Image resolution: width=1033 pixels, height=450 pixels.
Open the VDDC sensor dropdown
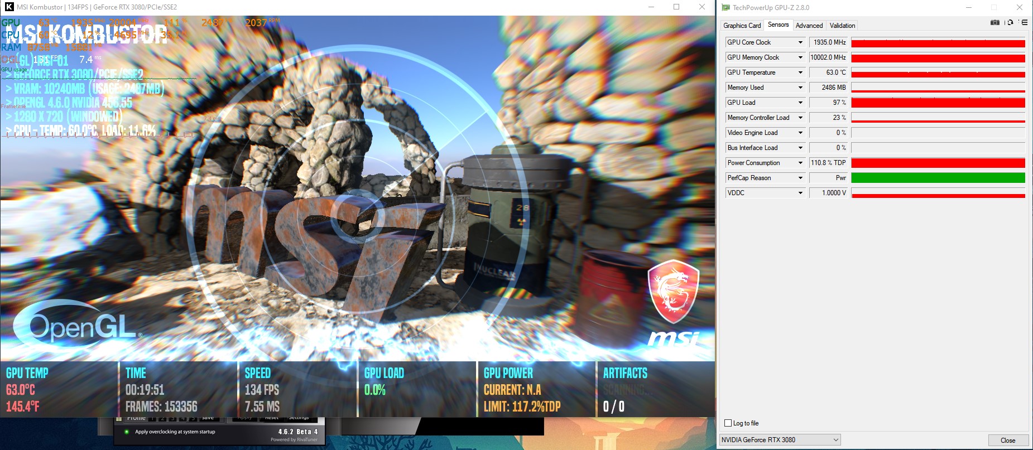[x=800, y=193]
